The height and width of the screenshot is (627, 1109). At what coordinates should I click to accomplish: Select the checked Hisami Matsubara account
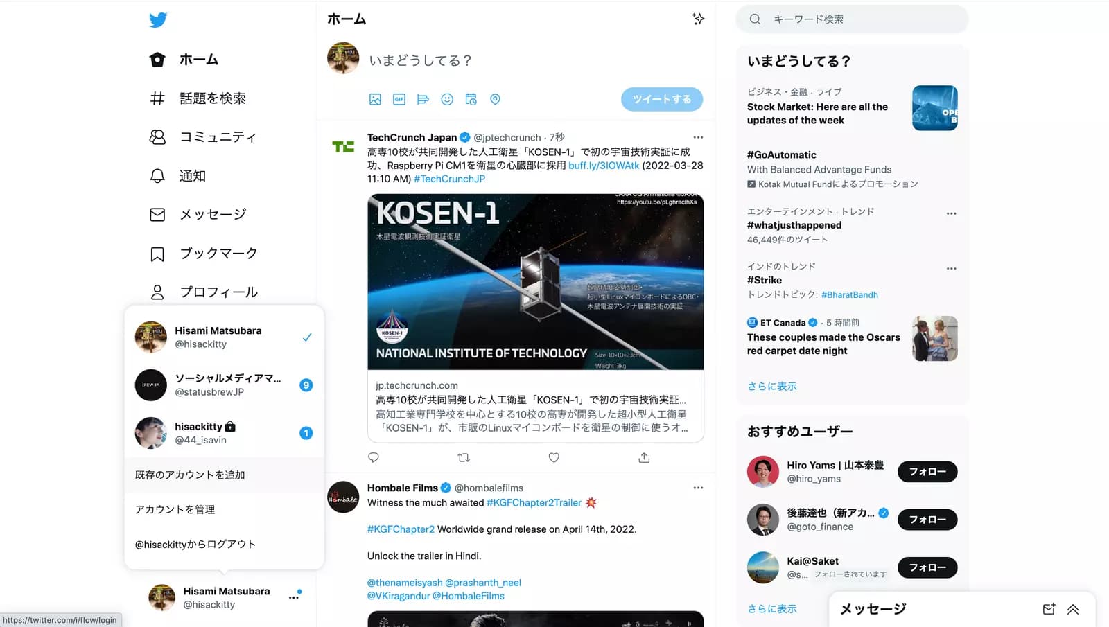[x=224, y=337]
